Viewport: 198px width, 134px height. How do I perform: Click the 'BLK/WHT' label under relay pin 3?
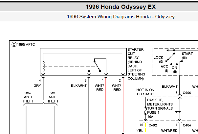pos(79,86)
